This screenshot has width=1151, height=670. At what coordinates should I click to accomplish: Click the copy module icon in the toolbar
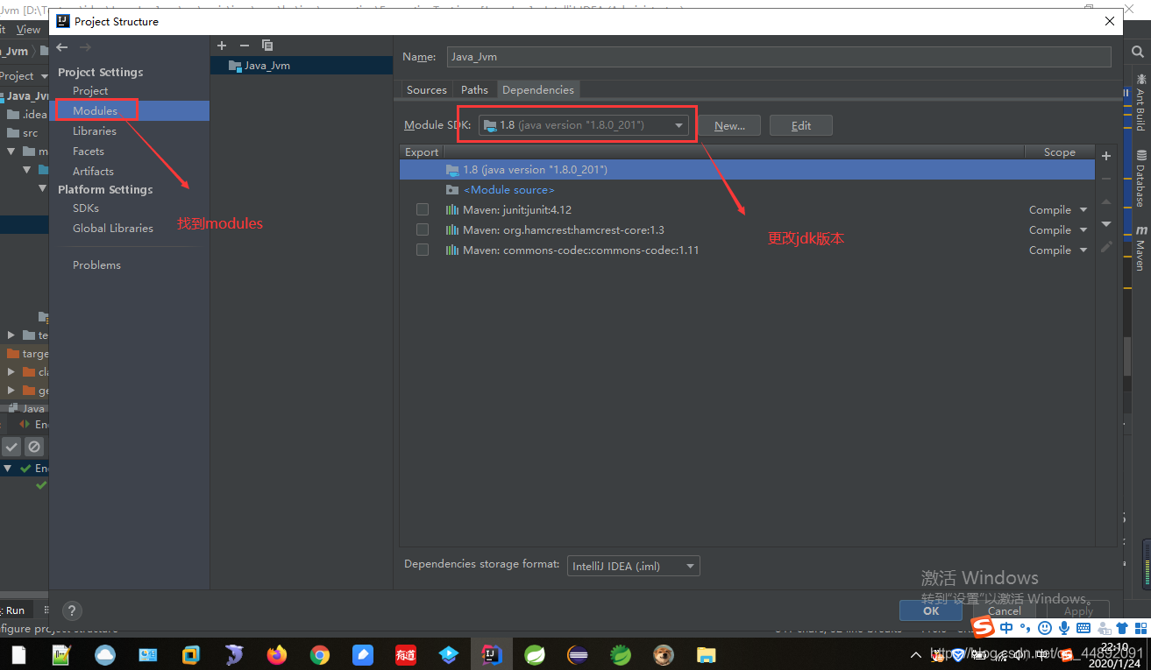267,46
